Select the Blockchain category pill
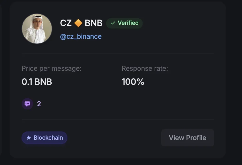 44,138
